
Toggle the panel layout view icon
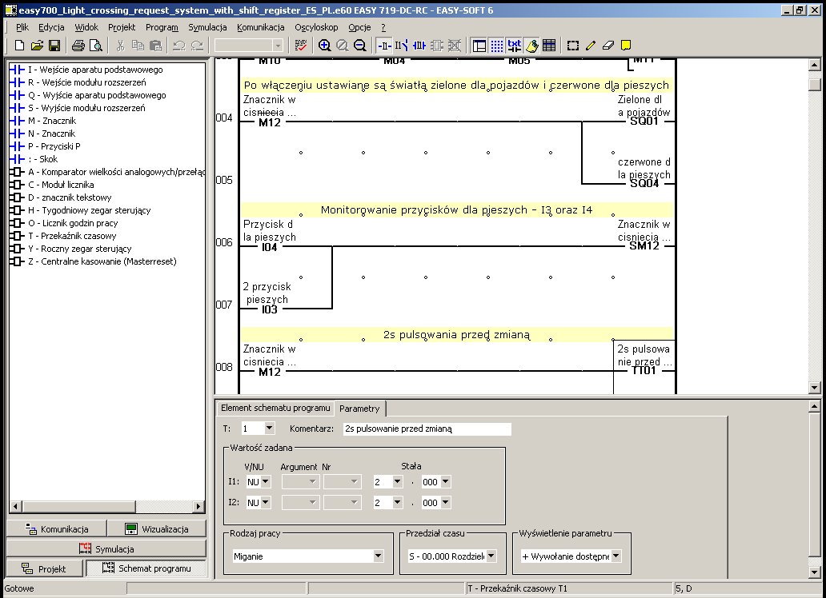pos(479,46)
